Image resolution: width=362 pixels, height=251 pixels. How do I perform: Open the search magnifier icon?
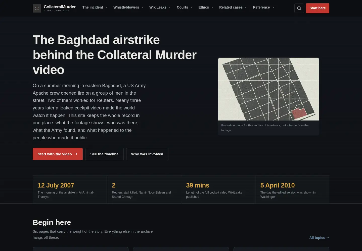point(299,8)
